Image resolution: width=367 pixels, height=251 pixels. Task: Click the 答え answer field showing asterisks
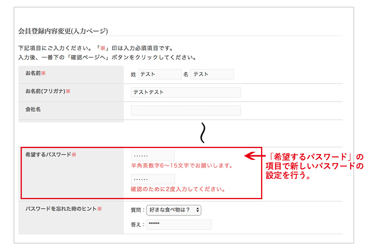pos(178,225)
